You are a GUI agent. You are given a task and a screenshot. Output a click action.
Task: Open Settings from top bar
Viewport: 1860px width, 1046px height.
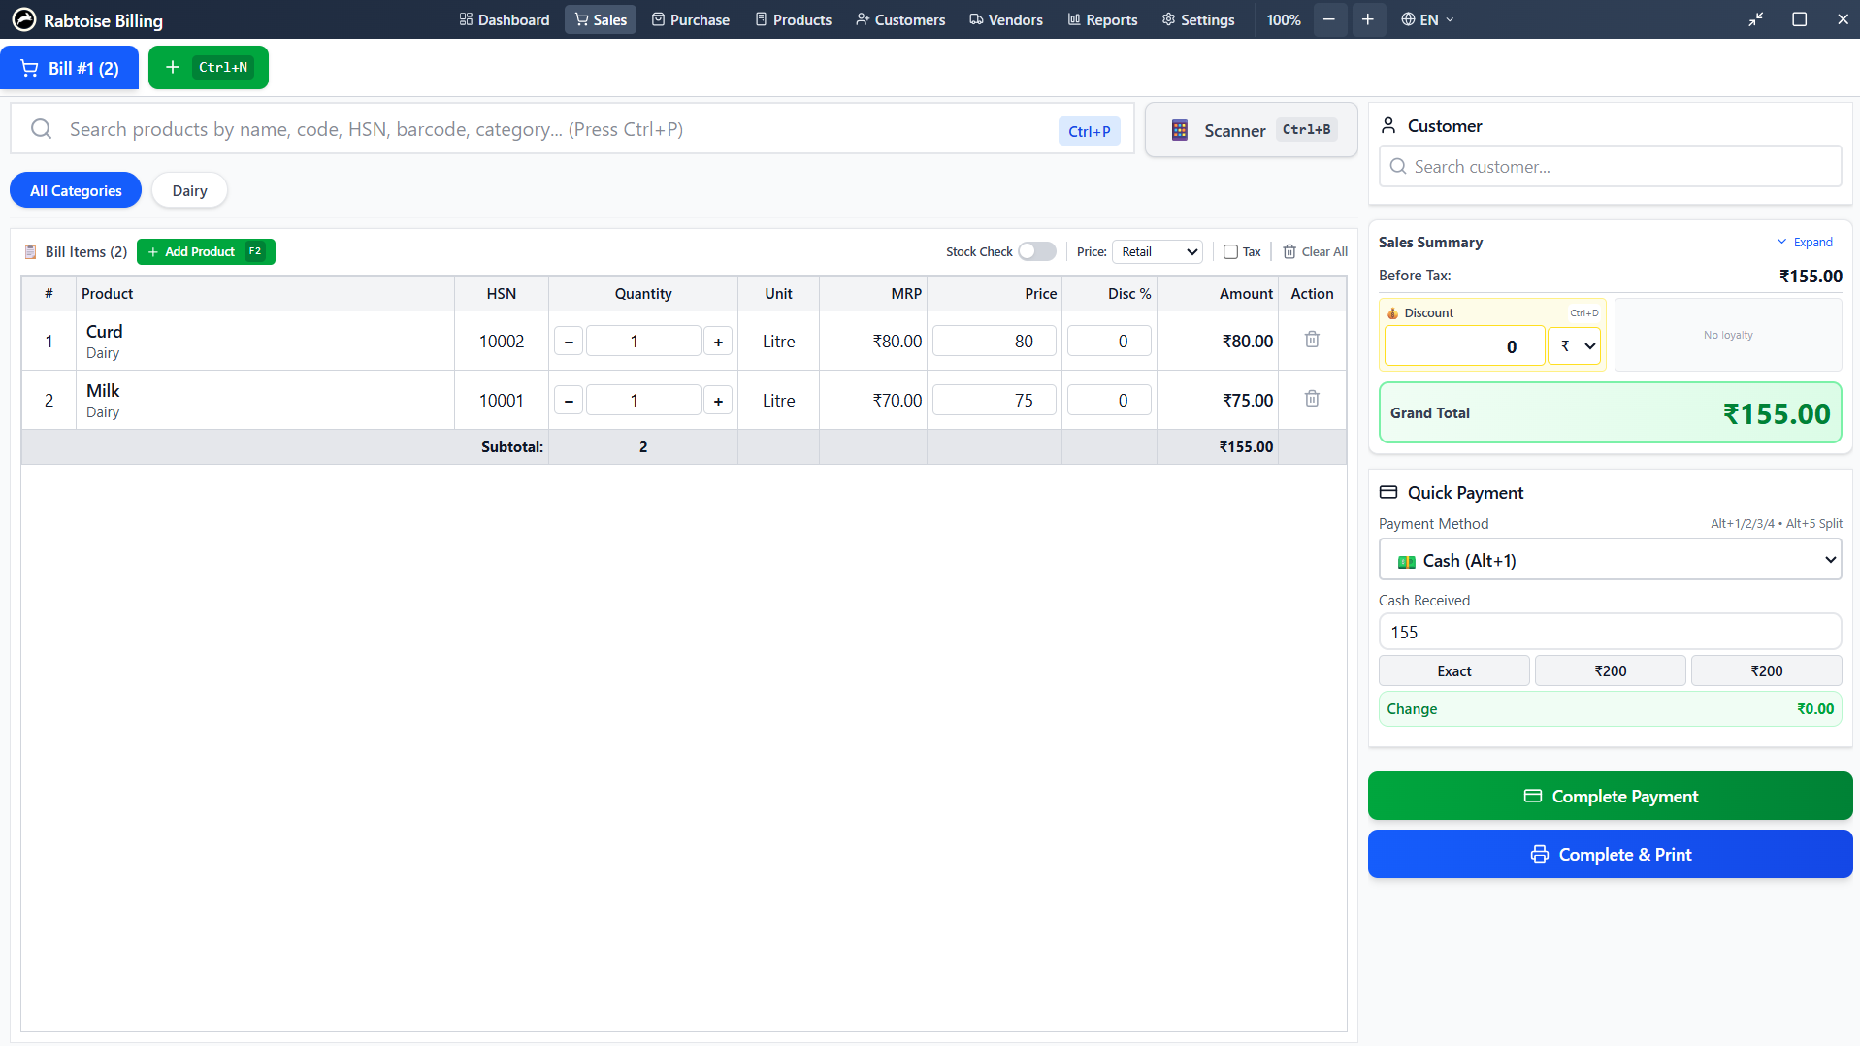click(x=1198, y=19)
